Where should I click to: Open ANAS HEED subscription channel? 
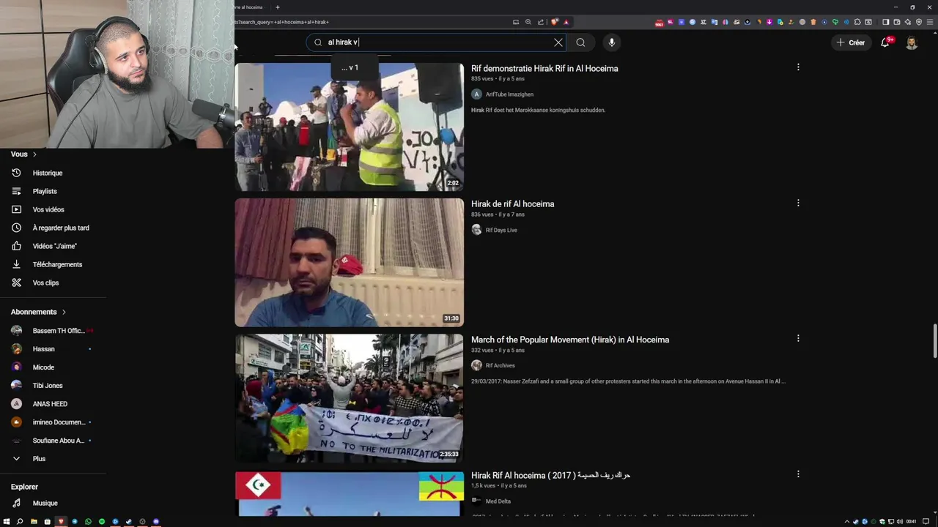pos(50,404)
